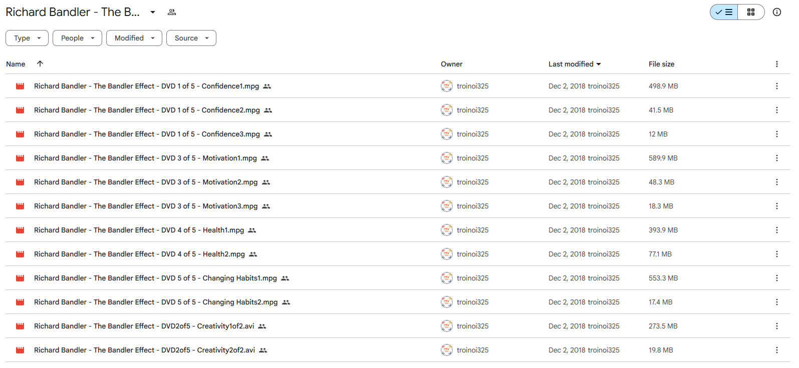Click the 273.5 MB file size value
Viewport: 799px width, 368px height.
(x=663, y=326)
